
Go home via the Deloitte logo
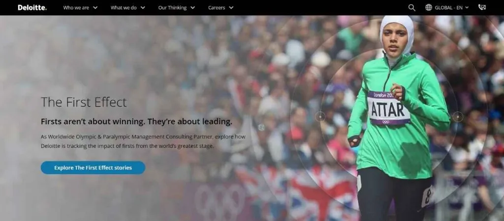[32, 7]
